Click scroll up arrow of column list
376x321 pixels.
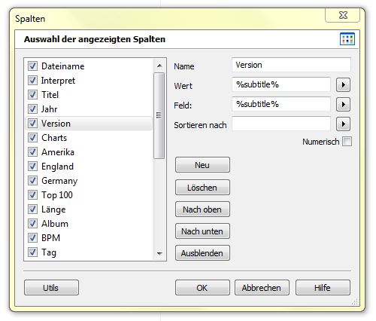[x=159, y=66]
